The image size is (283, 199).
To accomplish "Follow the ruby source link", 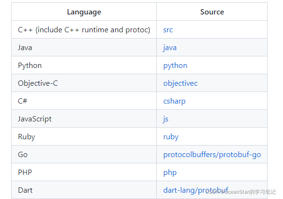I will tap(171, 137).
